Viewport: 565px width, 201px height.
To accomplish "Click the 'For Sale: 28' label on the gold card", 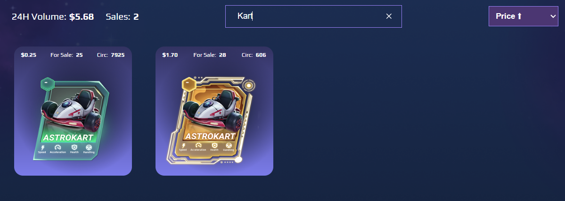I will click(210, 55).
